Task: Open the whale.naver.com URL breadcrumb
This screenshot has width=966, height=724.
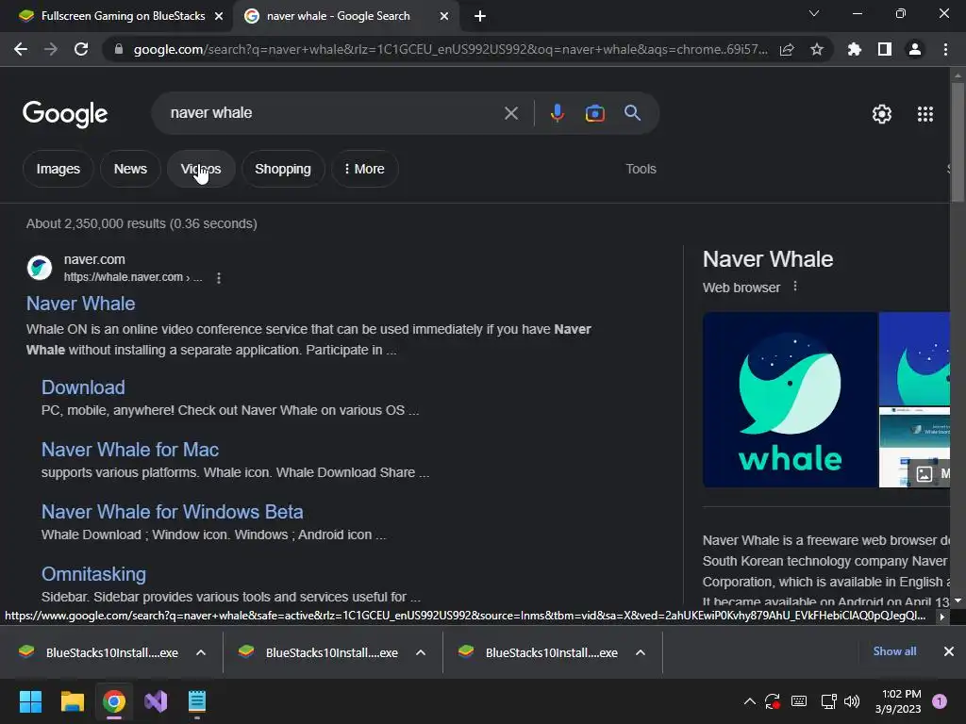Action: pyautogui.click(x=133, y=277)
